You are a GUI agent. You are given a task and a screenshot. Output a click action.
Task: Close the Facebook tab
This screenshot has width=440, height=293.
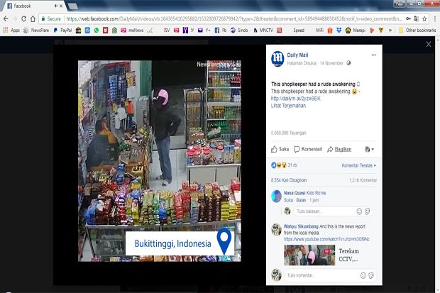(x=61, y=6)
